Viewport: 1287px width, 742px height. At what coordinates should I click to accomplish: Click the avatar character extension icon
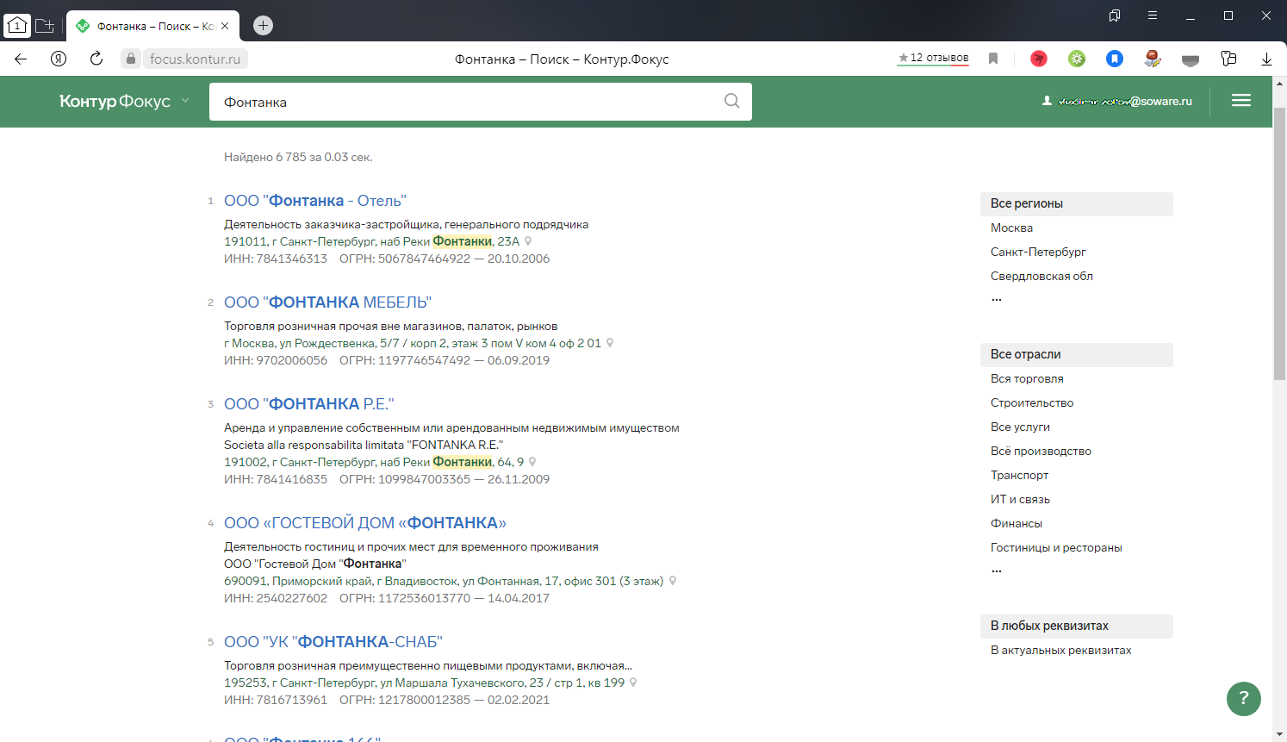point(1153,59)
